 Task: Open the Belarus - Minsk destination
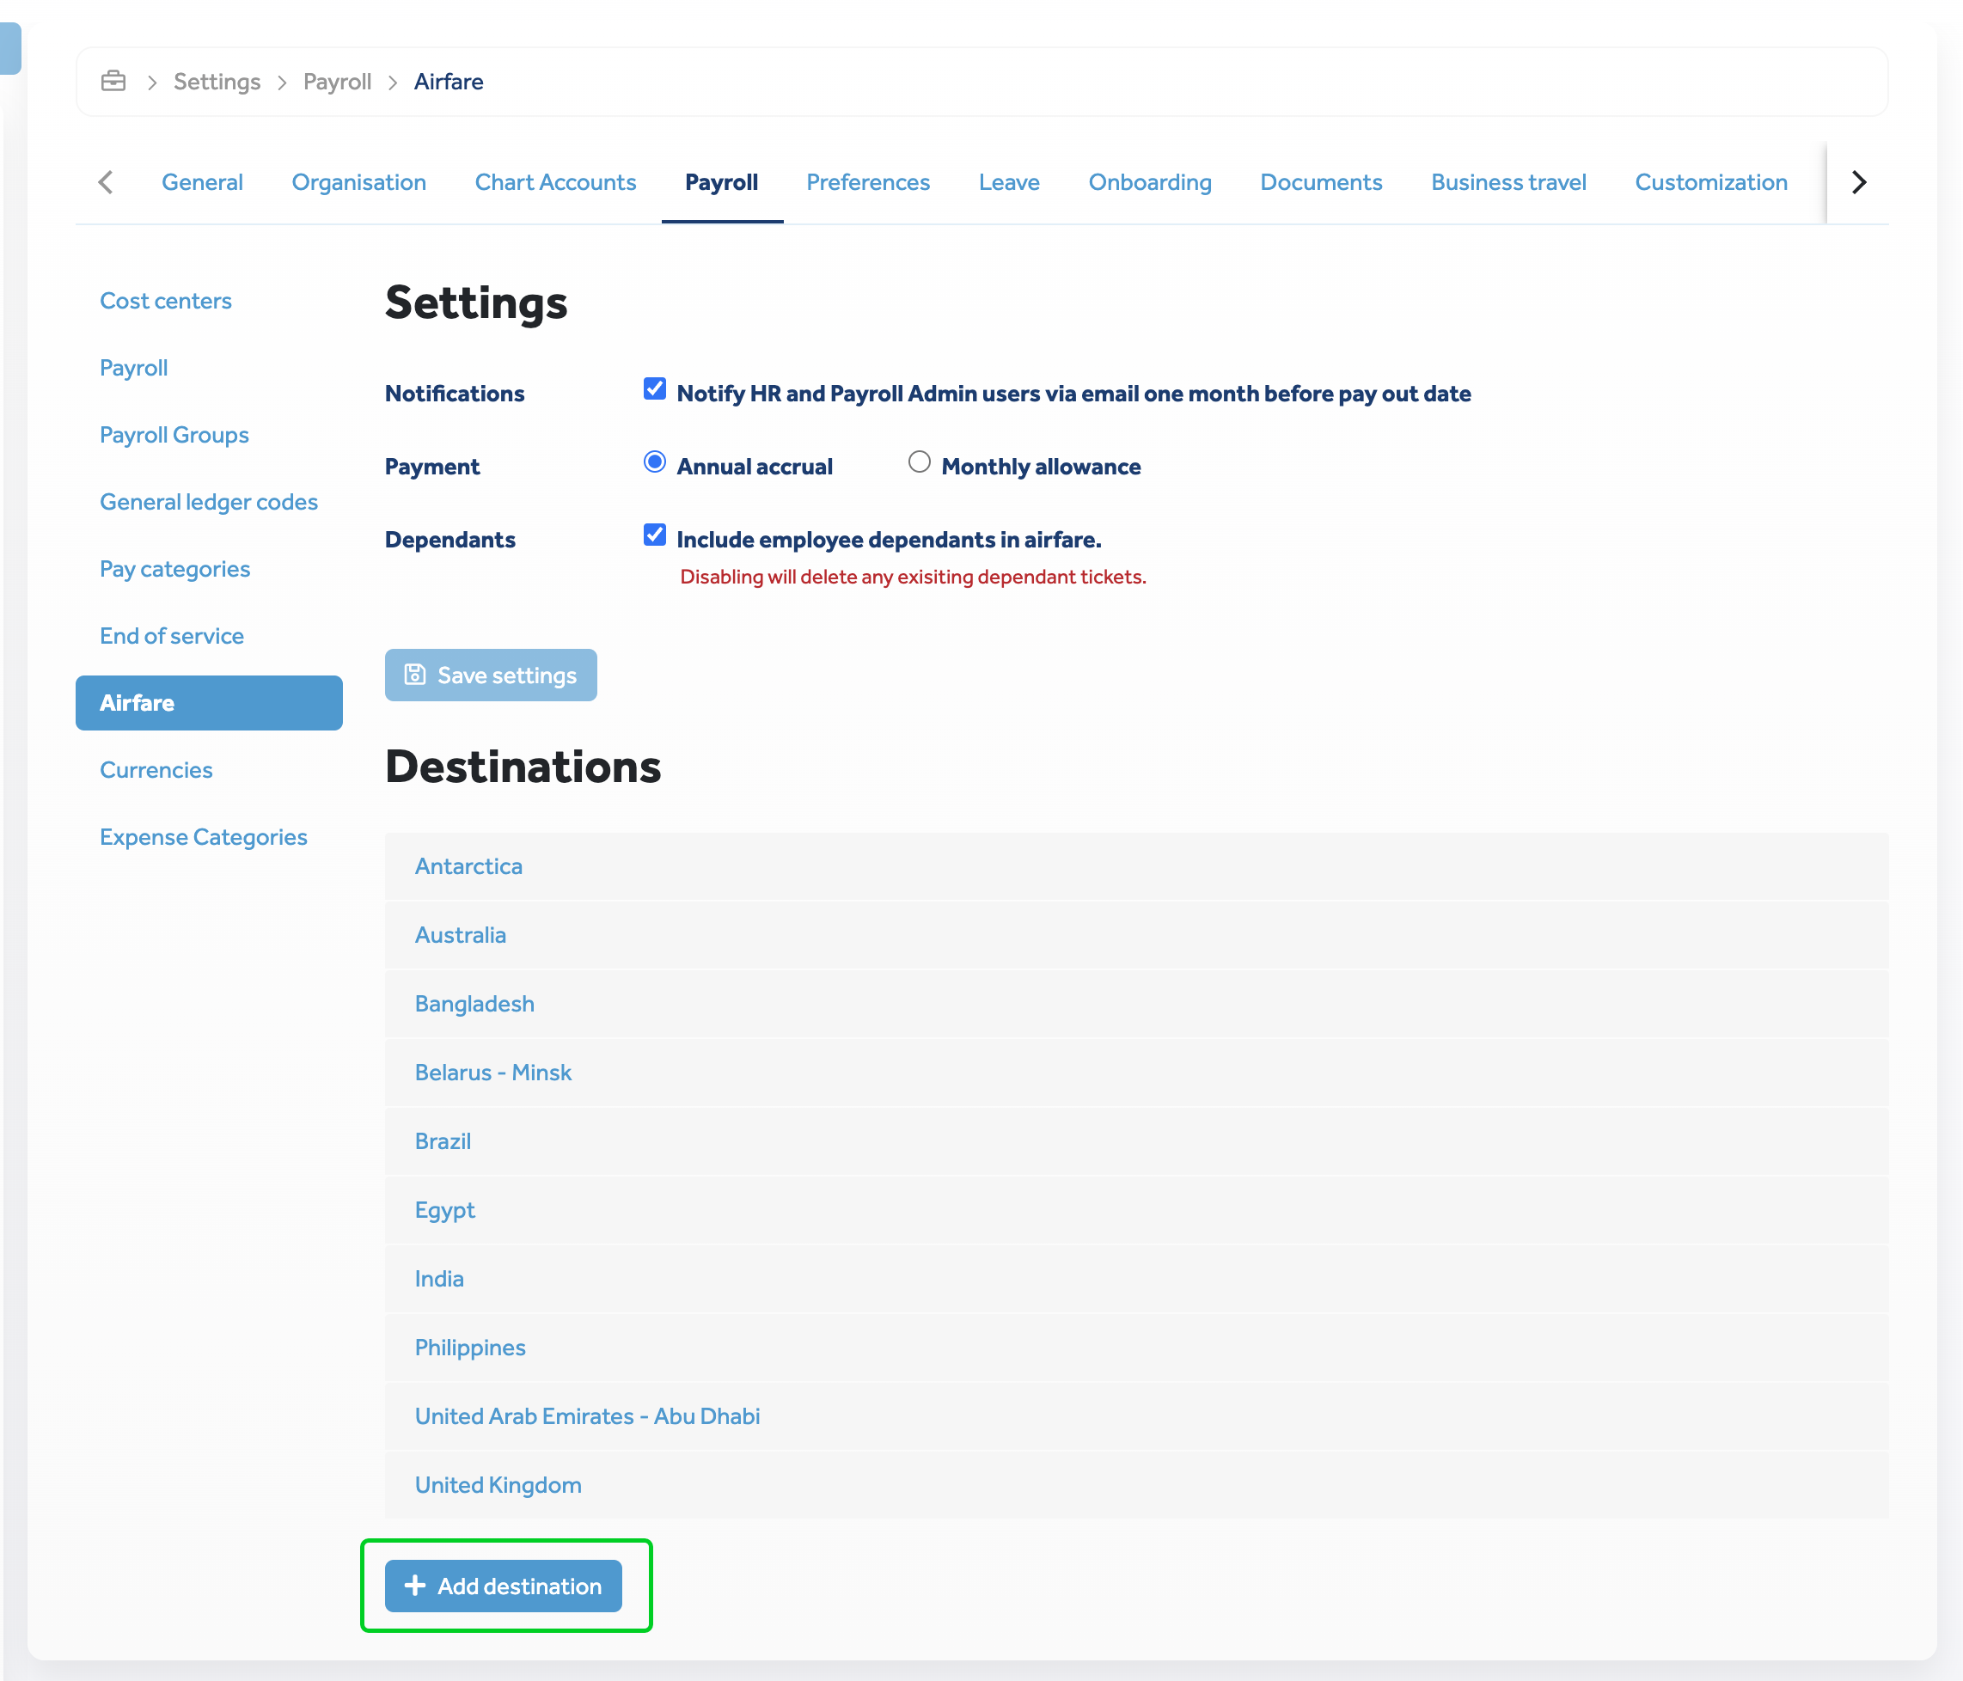pos(492,1072)
